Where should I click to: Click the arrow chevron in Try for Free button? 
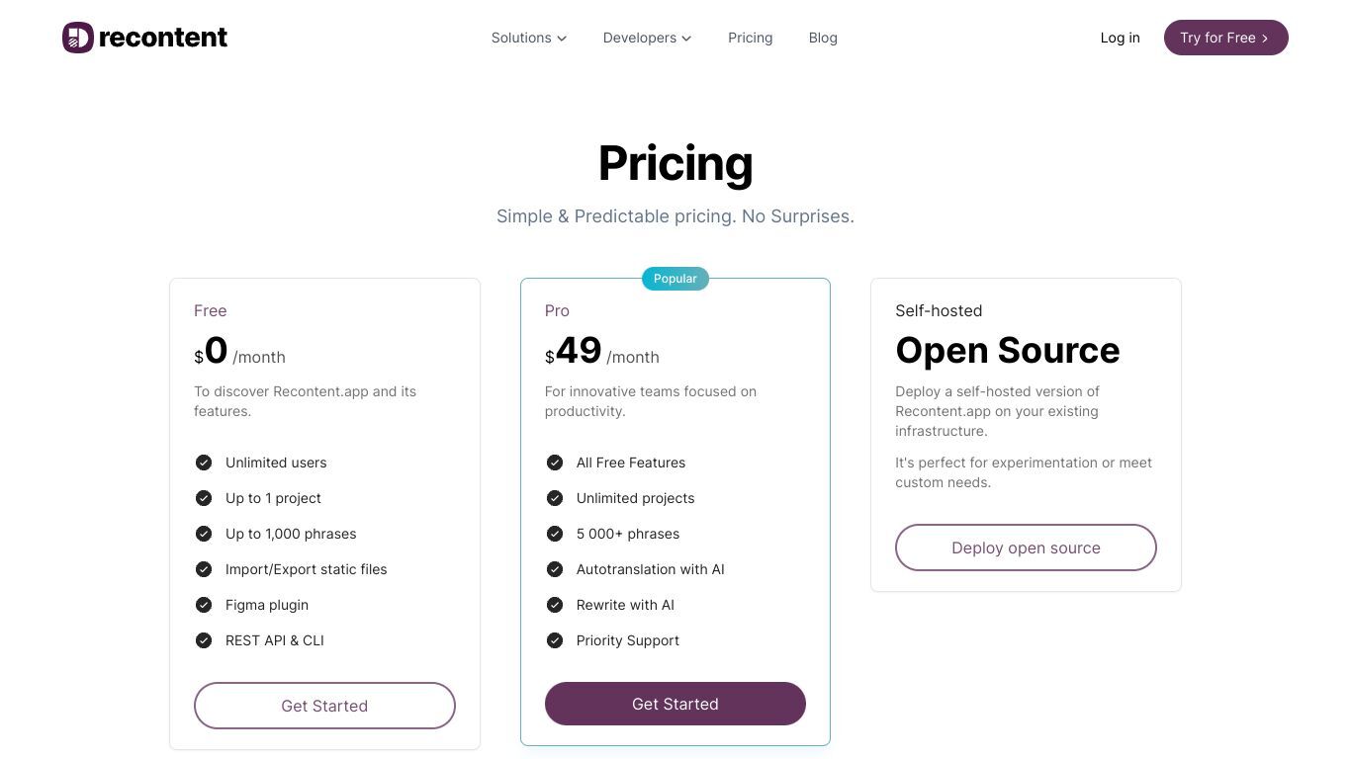[x=1265, y=39]
